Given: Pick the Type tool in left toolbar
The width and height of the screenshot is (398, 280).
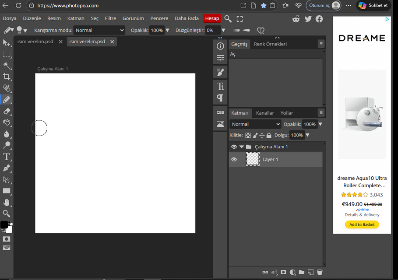Looking at the screenshot, I should coord(7,157).
